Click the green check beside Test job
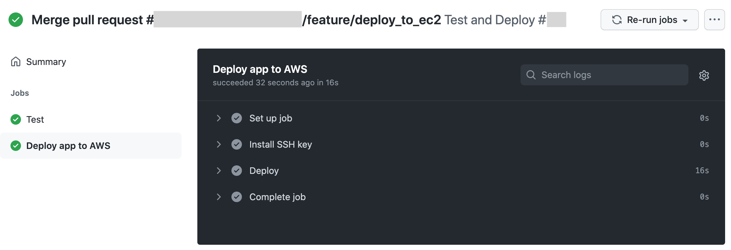 tap(16, 119)
